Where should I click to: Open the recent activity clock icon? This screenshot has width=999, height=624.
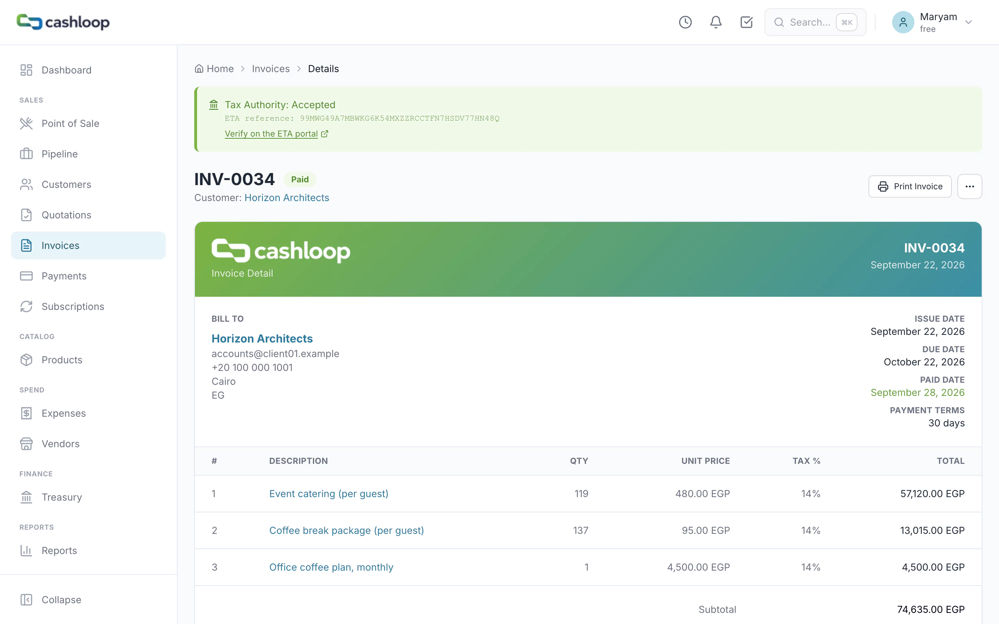pos(685,22)
